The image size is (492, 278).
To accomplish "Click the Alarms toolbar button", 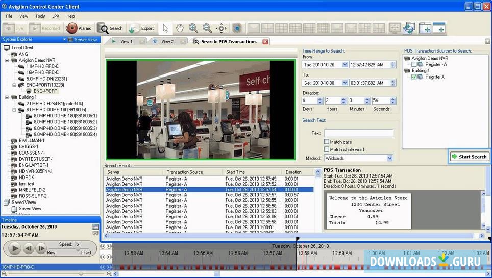I will [x=79, y=28].
